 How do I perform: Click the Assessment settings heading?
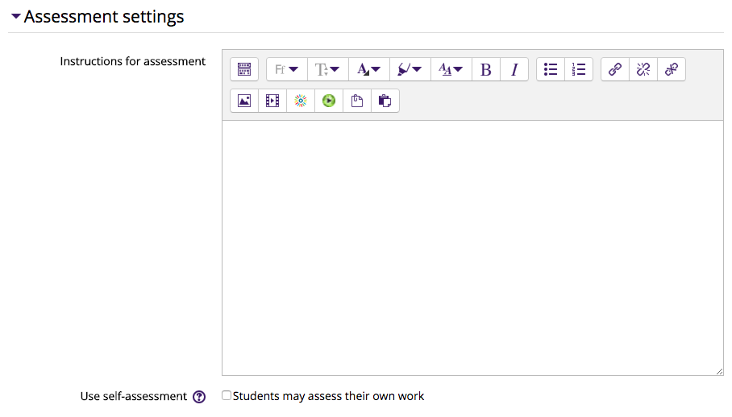point(104,17)
